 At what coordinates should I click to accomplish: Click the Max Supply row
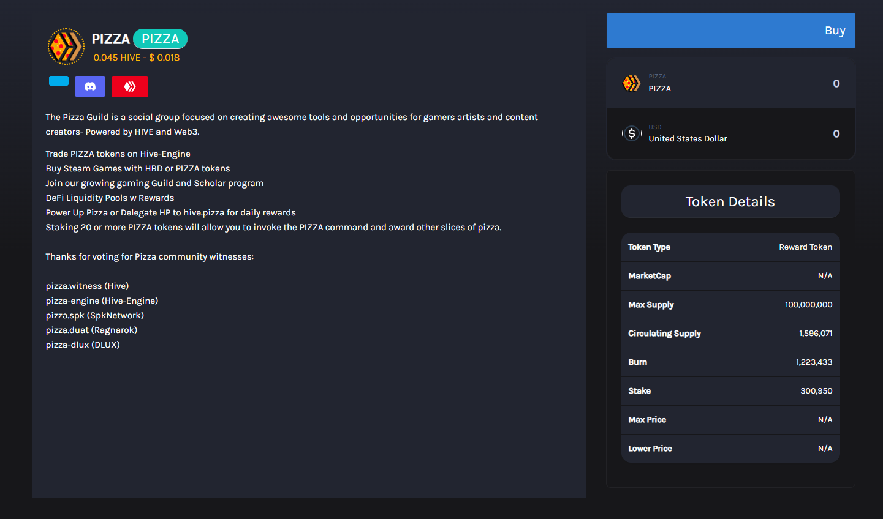(x=730, y=305)
